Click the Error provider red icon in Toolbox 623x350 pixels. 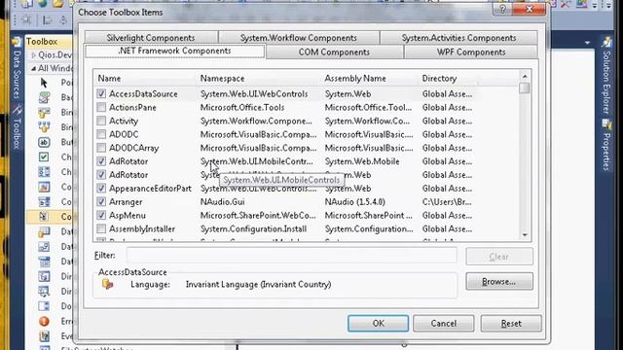click(x=44, y=321)
